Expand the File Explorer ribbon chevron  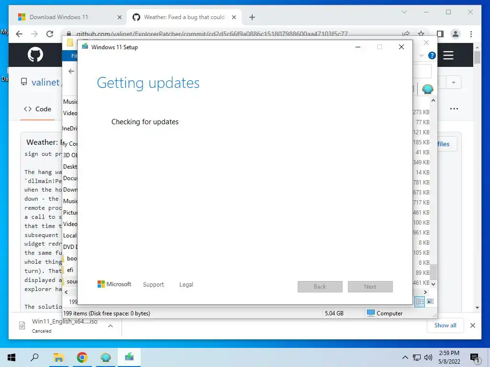click(421, 55)
